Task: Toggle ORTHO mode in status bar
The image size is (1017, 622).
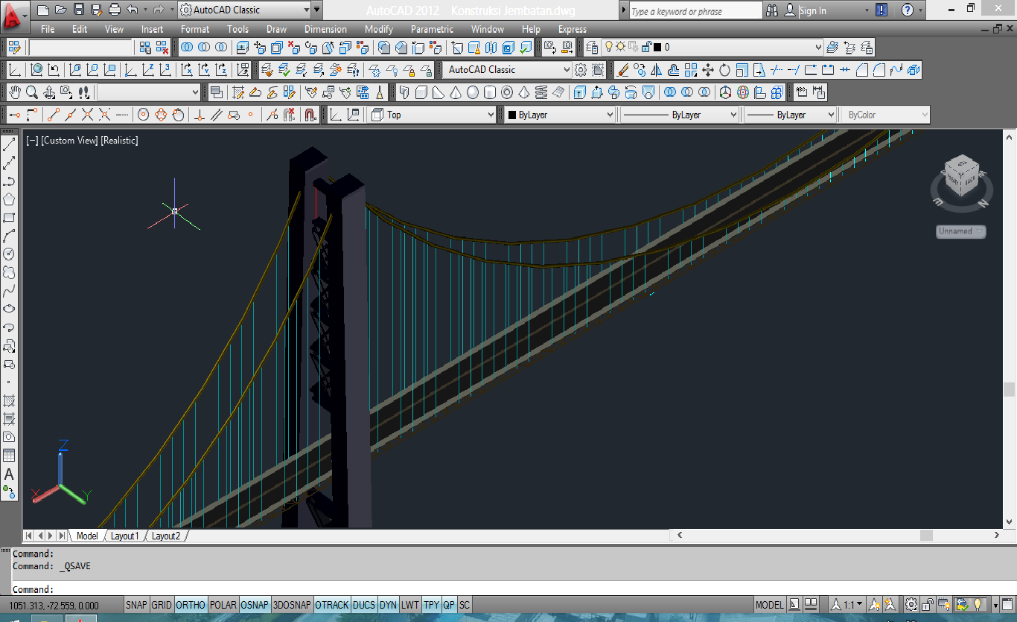Action: [191, 605]
